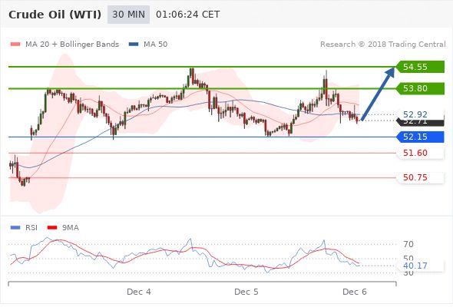Select the Crude Oil (WTI) title
Screen dimensions: 453x307
pos(55,15)
